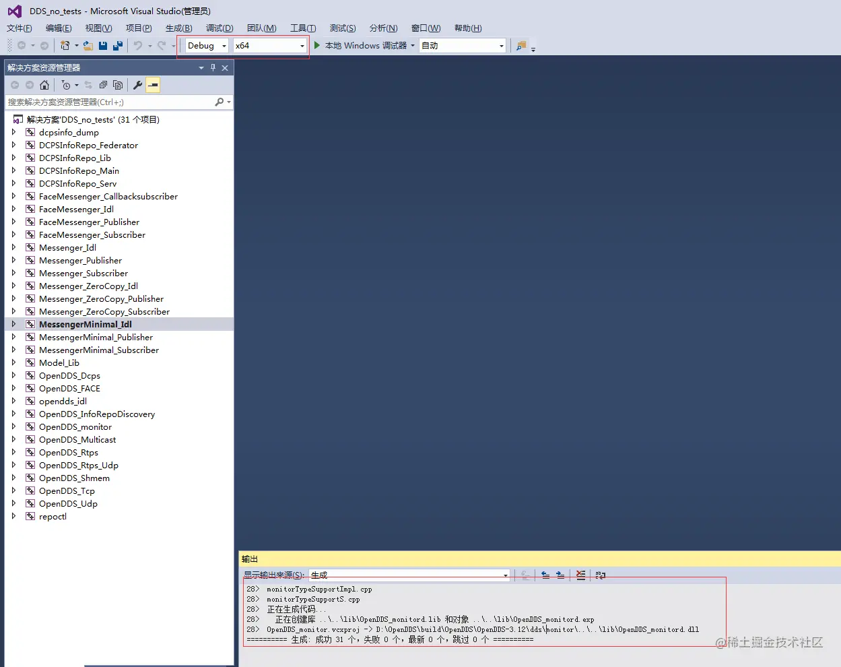
Task: Open the 调试 menu
Action: (x=219, y=28)
